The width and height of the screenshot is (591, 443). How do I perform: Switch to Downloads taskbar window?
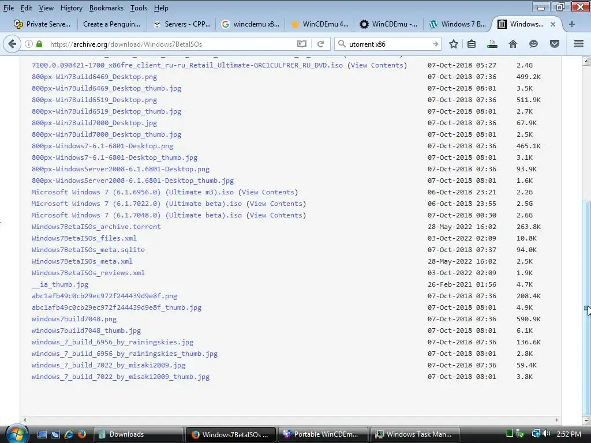pyautogui.click(x=138, y=434)
